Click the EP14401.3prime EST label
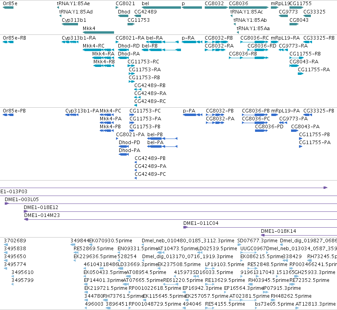The width and height of the screenshot is (337, 310). click(103, 280)
